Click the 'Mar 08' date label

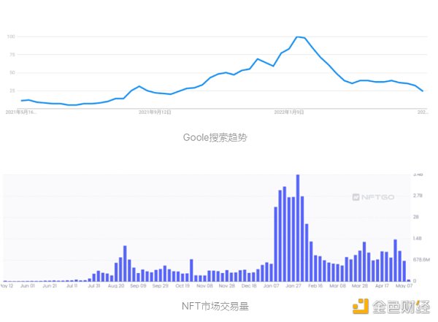click(337, 285)
